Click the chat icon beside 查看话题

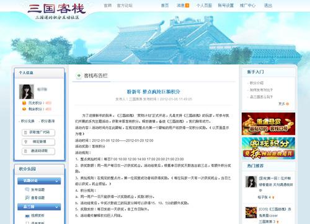point(27,197)
